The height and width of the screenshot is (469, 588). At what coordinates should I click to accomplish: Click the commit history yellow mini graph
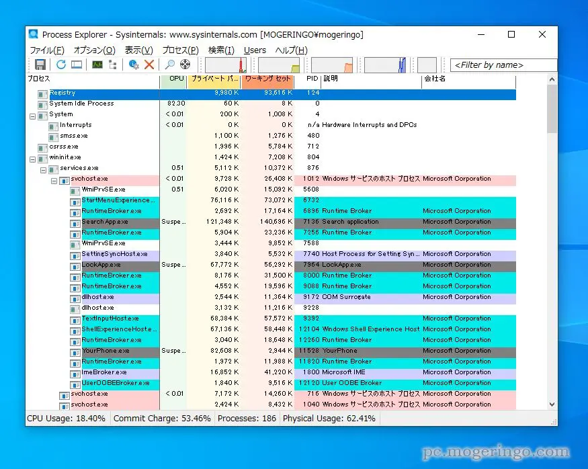[x=279, y=65]
